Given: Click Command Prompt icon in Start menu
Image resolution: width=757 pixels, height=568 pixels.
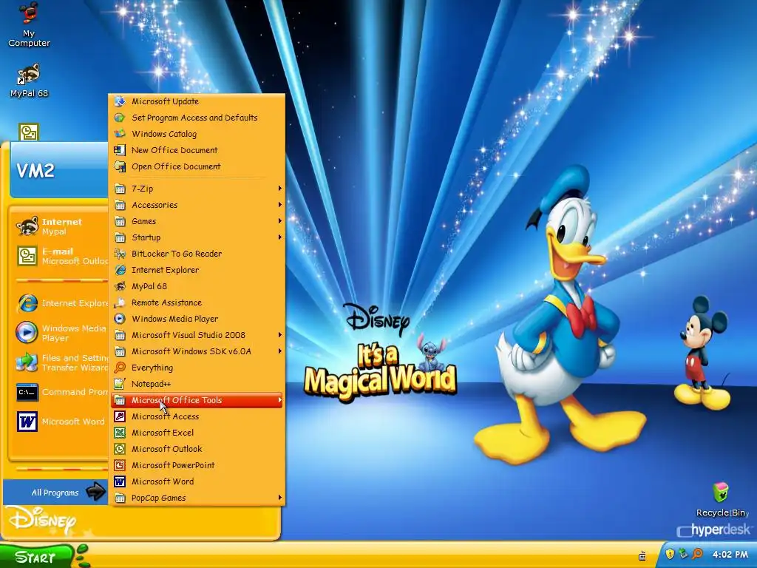Looking at the screenshot, I should click(27, 392).
